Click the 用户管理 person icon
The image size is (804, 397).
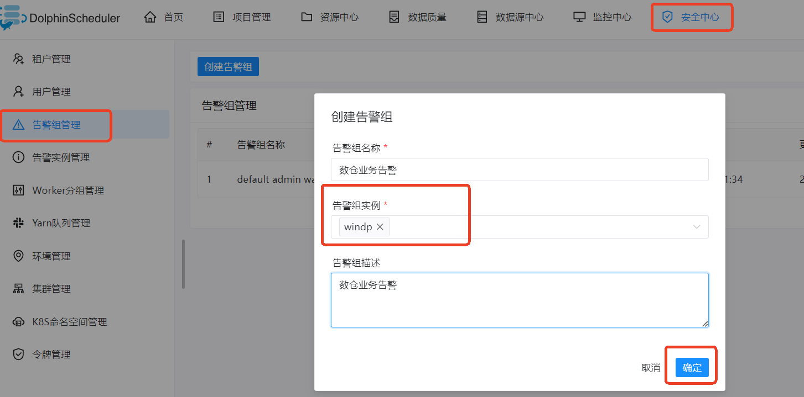(18, 92)
